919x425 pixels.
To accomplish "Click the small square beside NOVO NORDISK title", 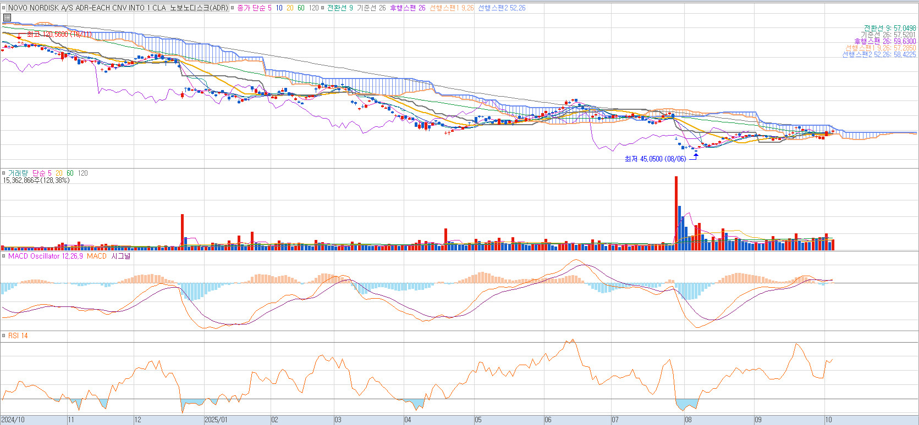I will 4,8.
